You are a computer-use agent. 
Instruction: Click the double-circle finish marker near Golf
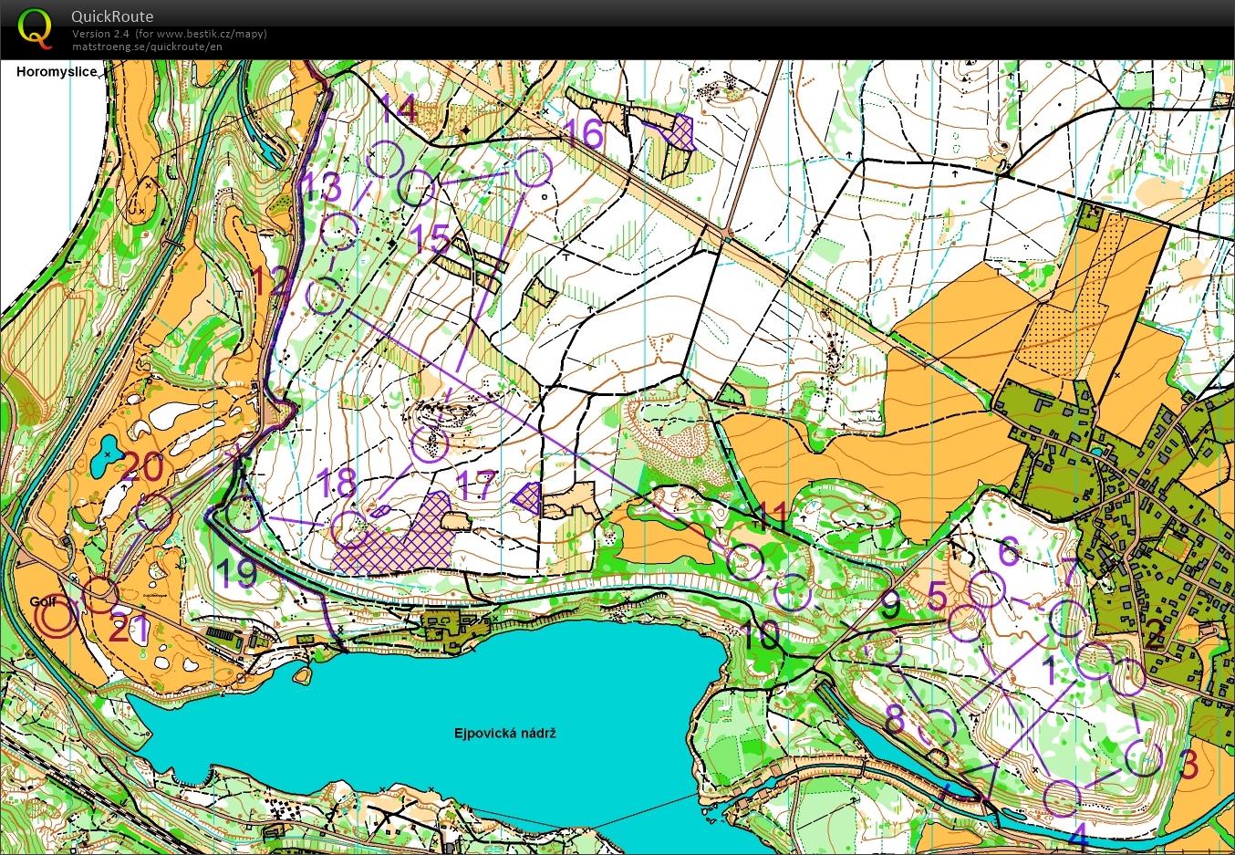click(x=57, y=620)
